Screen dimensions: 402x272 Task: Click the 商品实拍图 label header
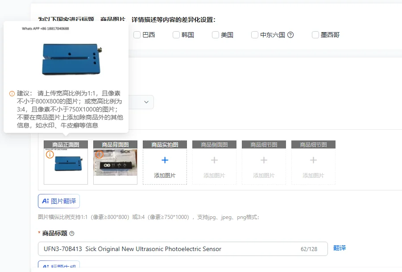point(165,144)
